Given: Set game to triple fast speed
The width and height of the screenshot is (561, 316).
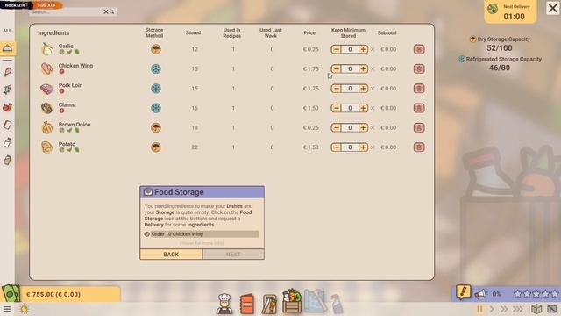Looking at the screenshot, I should tap(518, 309).
